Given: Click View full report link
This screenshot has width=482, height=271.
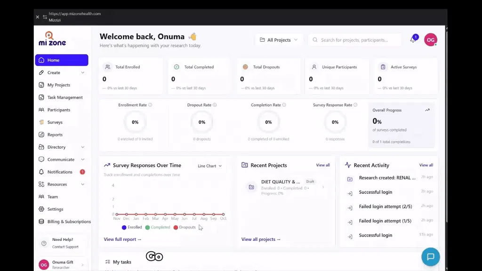Looking at the screenshot, I should [122, 239].
